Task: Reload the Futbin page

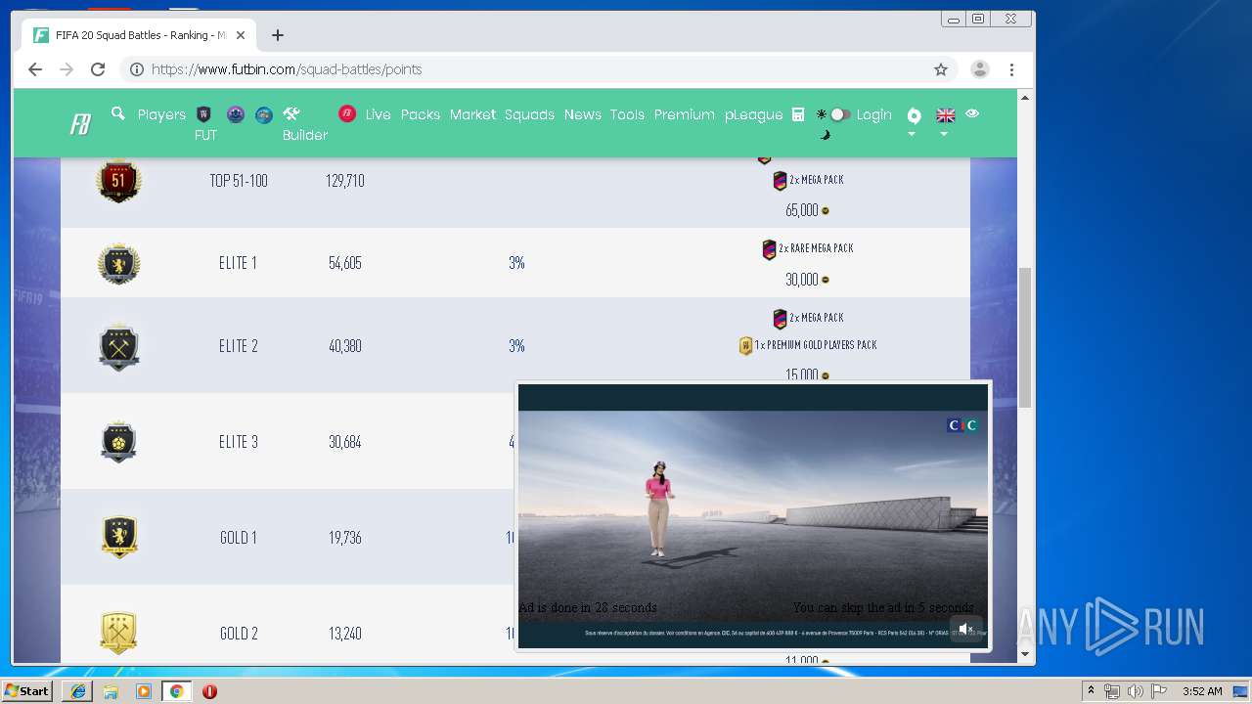Action: 98,69
